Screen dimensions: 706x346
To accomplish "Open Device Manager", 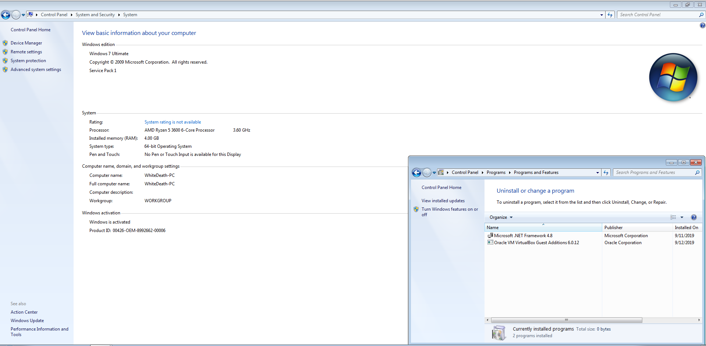I will click(x=26, y=43).
